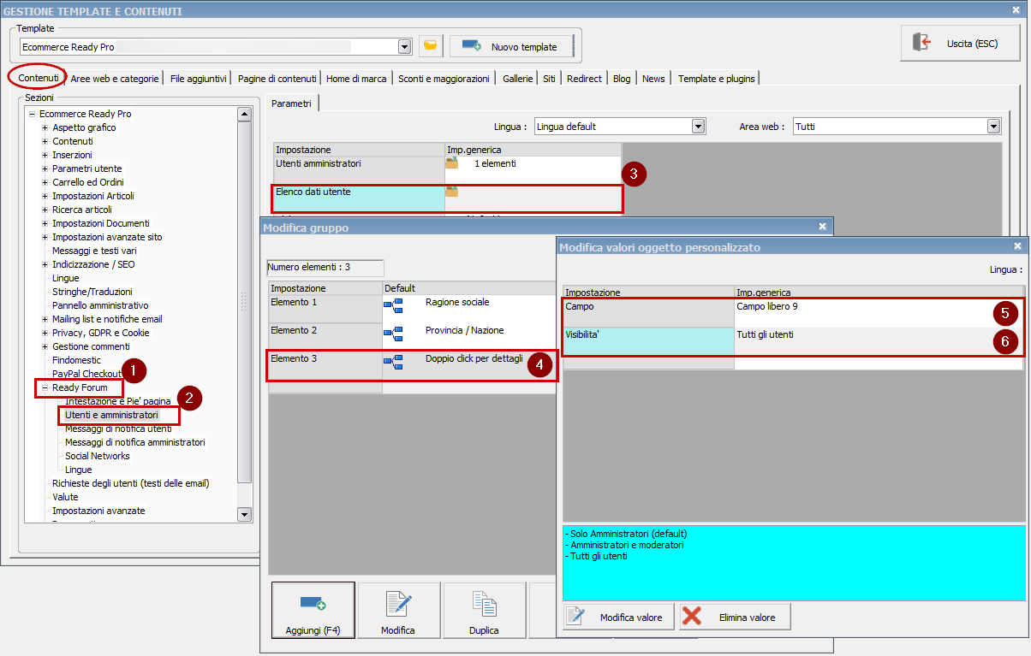Switch to Aree web e categorie tab
Screen dimensions: 1031x656
point(115,79)
